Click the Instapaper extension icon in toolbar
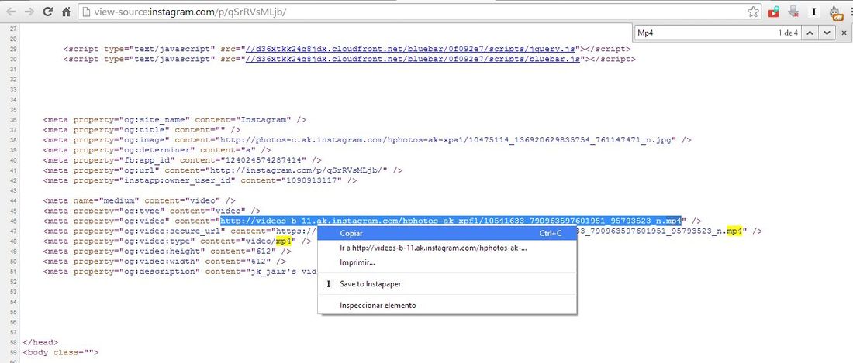853x363 pixels. point(813,12)
